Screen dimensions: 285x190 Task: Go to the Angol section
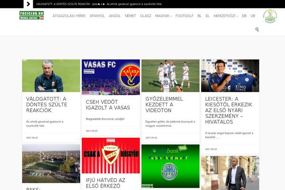click(114, 16)
